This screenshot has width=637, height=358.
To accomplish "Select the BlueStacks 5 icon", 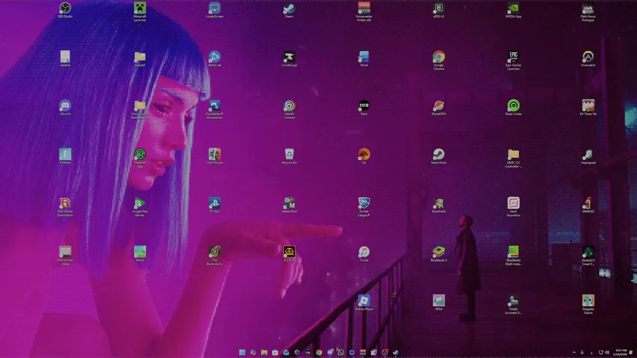I will click(438, 254).
